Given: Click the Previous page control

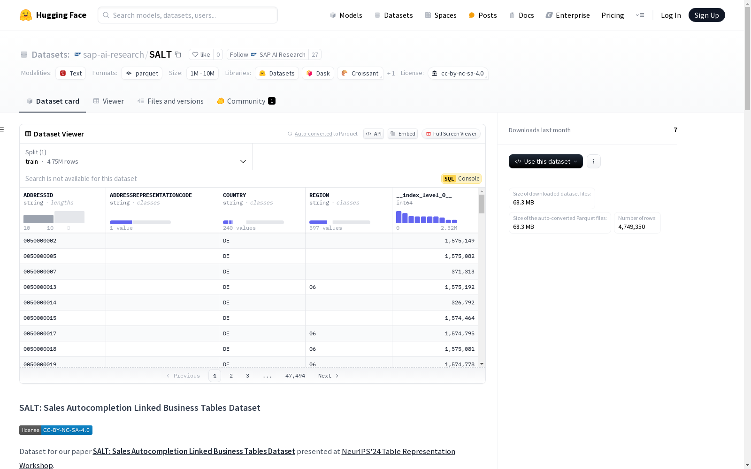Looking at the screenshot, I should (183, 376).
